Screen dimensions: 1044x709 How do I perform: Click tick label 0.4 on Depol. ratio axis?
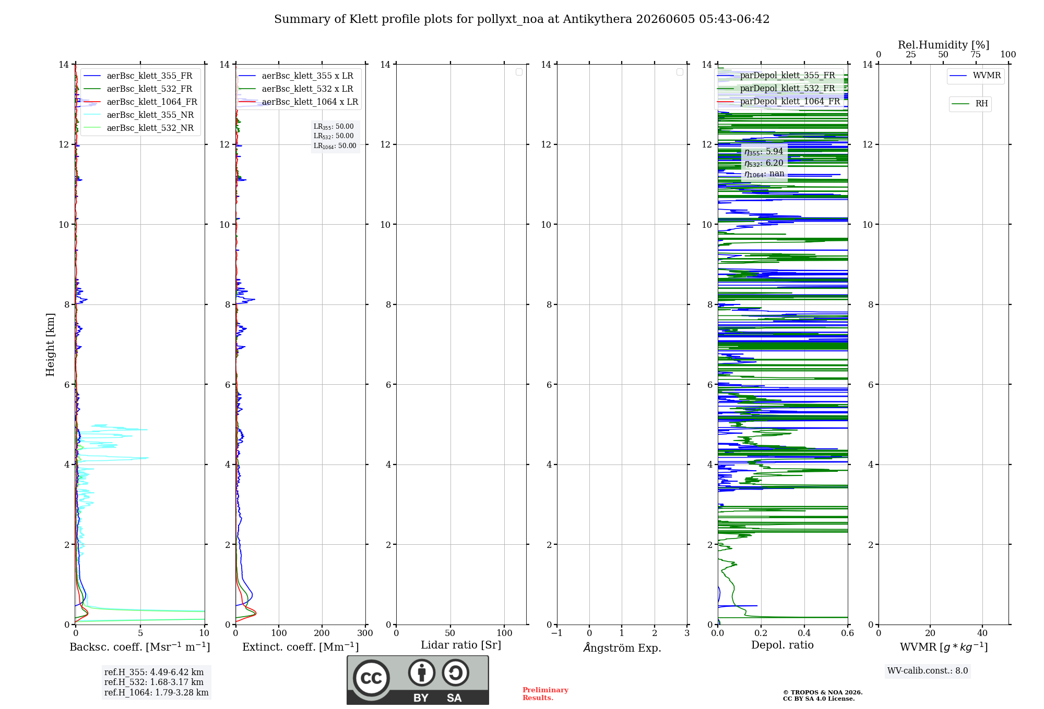pyautogui.click(x=804, y=633)
